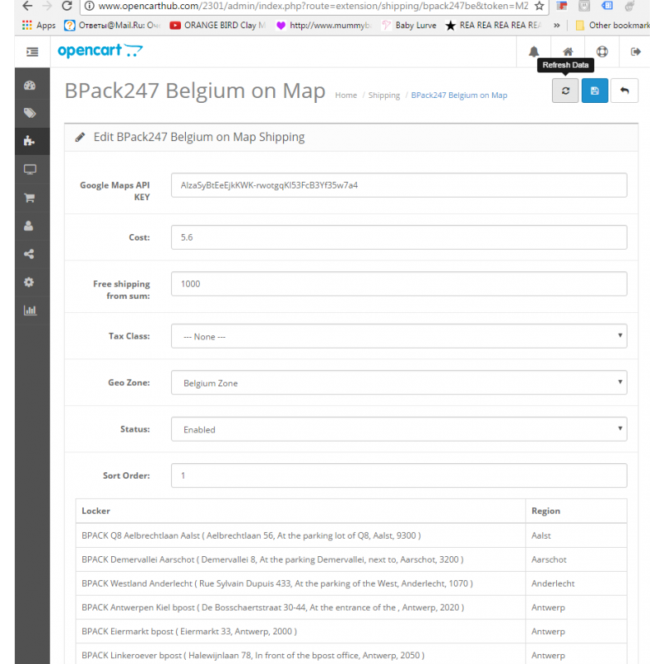Image resolution: width=664 pixels, height=664 pixels.
Task: Open the Status dropdown
Action: [x=399, y=429]
